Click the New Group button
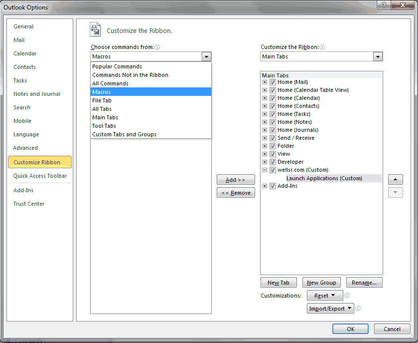Image resolution: width=418 pixels, height=343 pixels. [321, 283]
